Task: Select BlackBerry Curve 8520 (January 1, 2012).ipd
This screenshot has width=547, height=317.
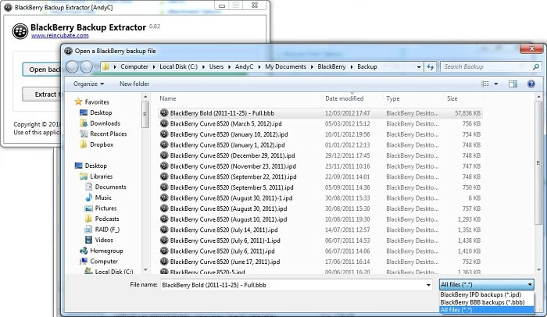Action: [320, 144]
